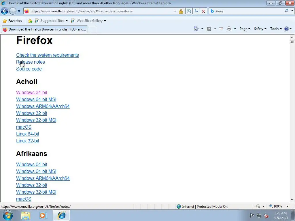Click Afrikaans Windows 64-bit link
The width and height of the screenshot is (295, 221).
(32, 164)
